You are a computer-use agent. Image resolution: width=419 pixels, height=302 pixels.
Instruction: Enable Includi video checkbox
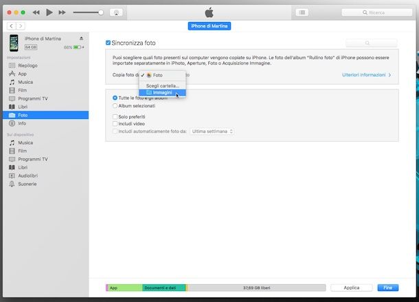(115, 124)
